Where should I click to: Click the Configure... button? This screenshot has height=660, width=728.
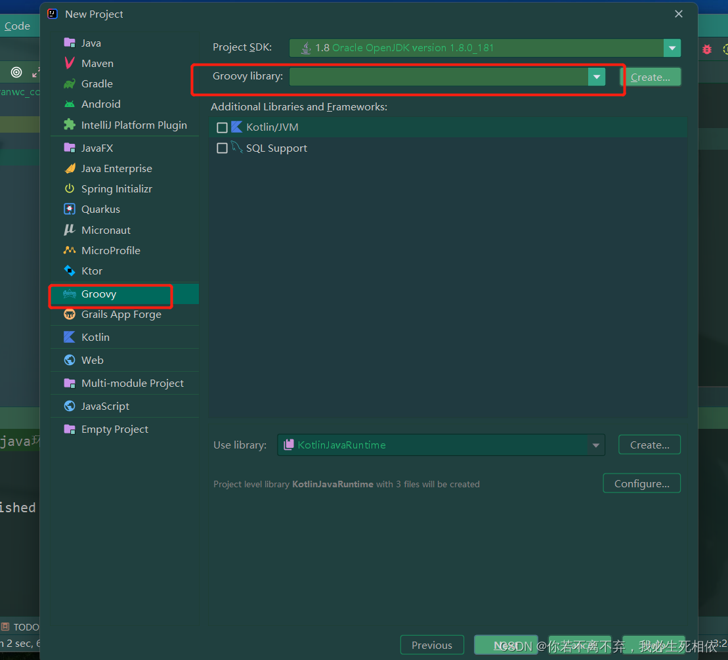coord(641,483)
